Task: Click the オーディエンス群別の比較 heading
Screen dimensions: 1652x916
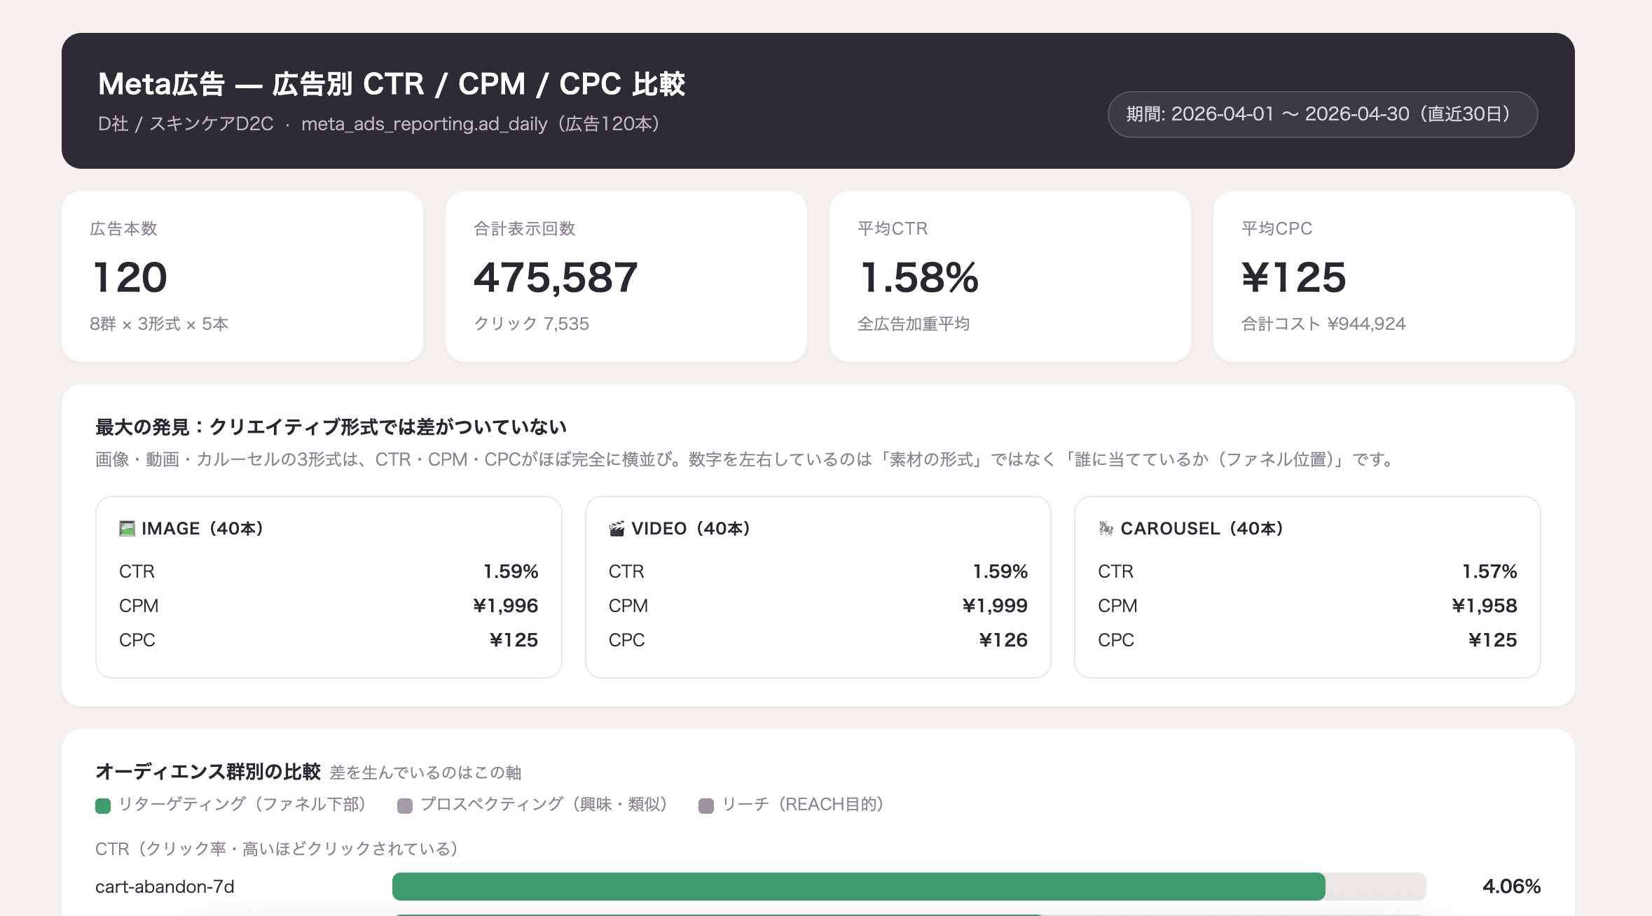Action: click(208, 772)
